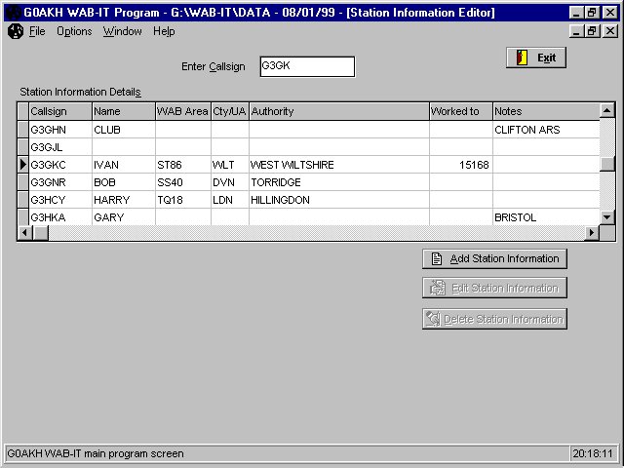Click WAB area cell SS40
The width and height of the screenshot is (624, 468).
tap(183, 182)
